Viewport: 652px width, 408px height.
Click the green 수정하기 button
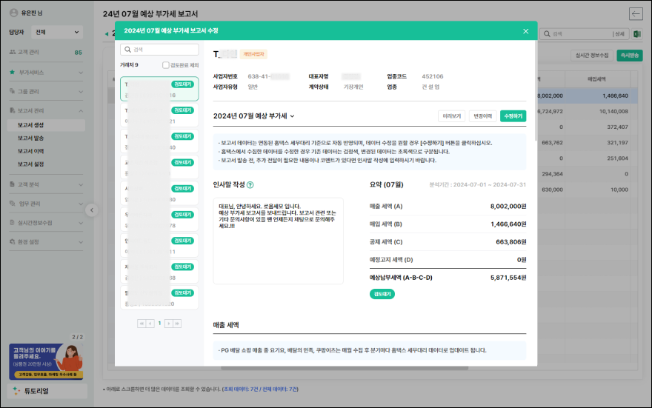coord(513,116)
